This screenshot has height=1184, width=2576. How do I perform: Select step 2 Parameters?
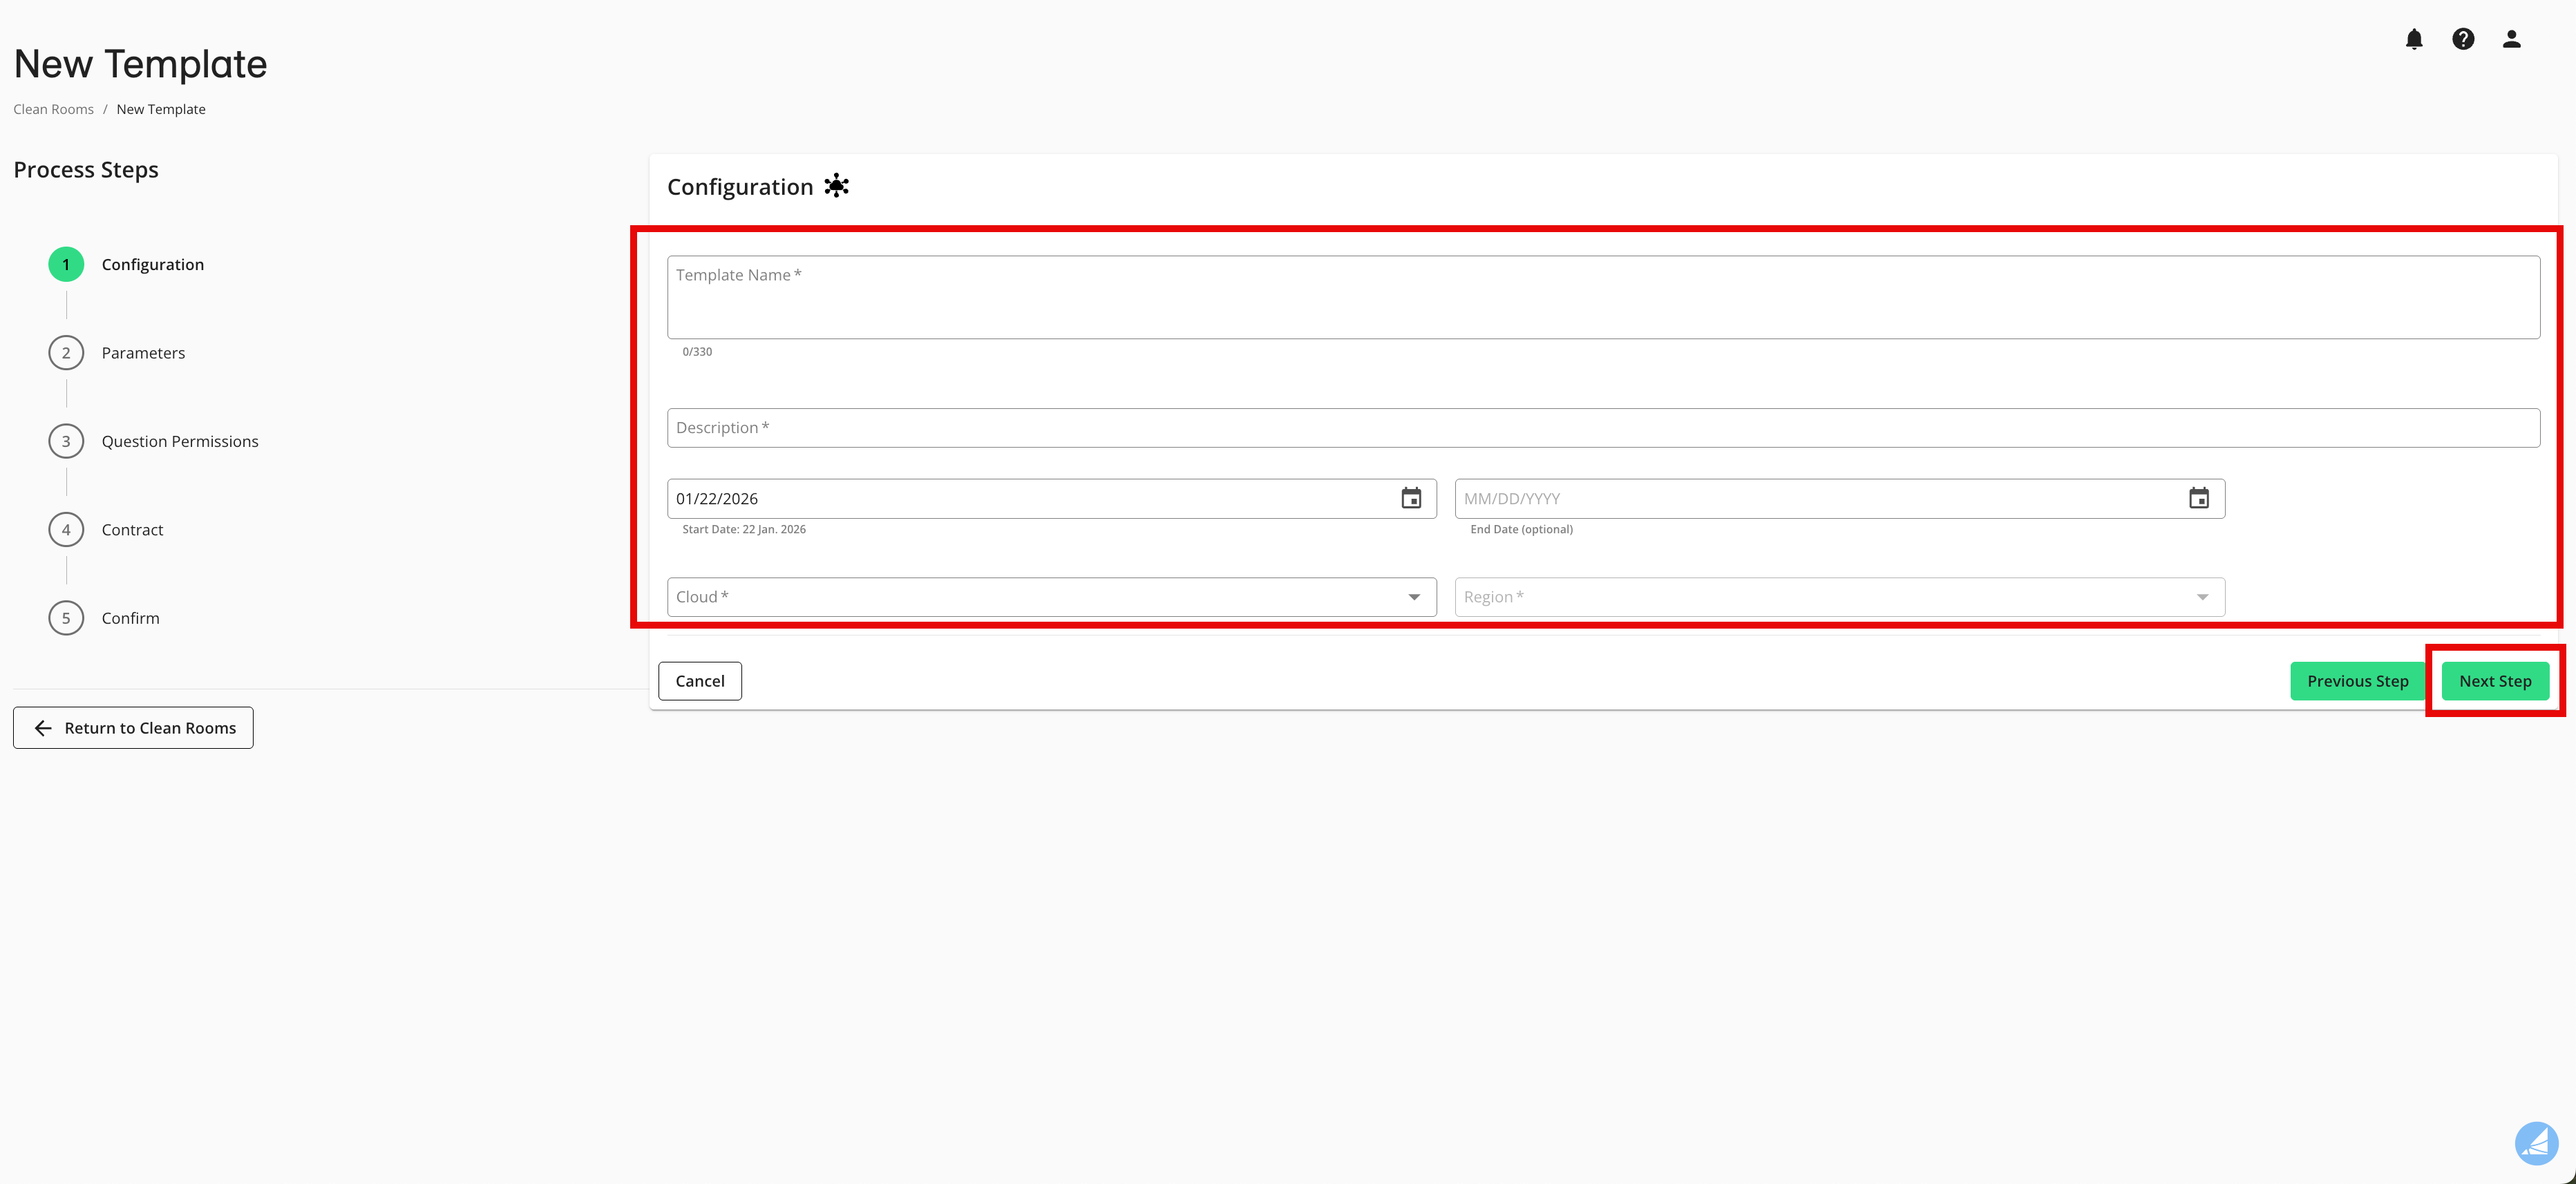tap(143, 352)
